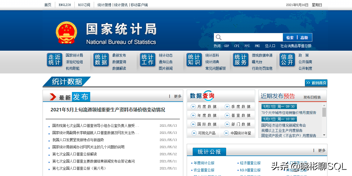Open 统计微讯 link
Viewport: 352px width, 176px height.
[x=121, y=5]
